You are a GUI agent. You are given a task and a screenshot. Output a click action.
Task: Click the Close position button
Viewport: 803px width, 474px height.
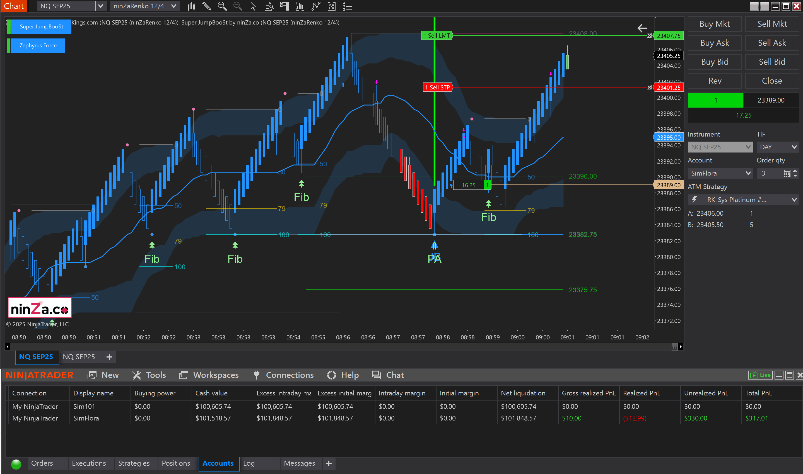tap(772, 81)
